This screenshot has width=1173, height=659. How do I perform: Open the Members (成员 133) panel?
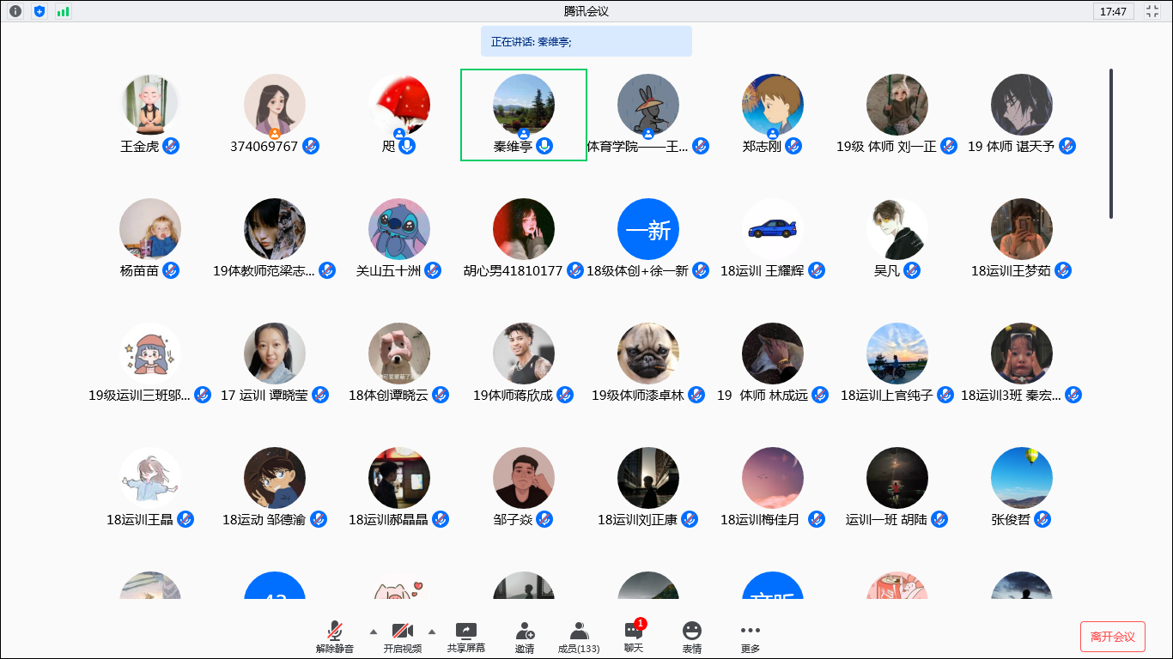point(579,638)
